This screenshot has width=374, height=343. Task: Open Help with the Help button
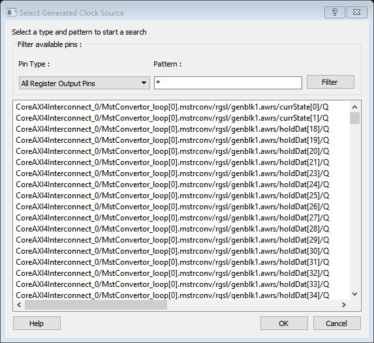(x=37, y=323)
